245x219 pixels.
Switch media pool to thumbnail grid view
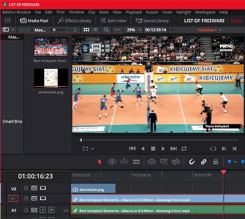point(87,30)
